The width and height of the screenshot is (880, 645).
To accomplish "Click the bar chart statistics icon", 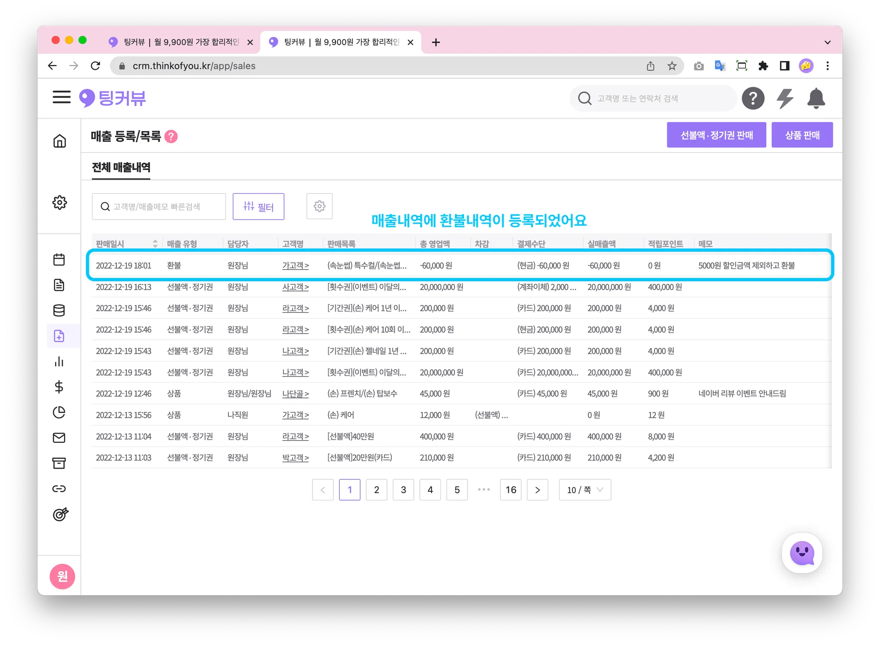I will [x=59, y=362].
